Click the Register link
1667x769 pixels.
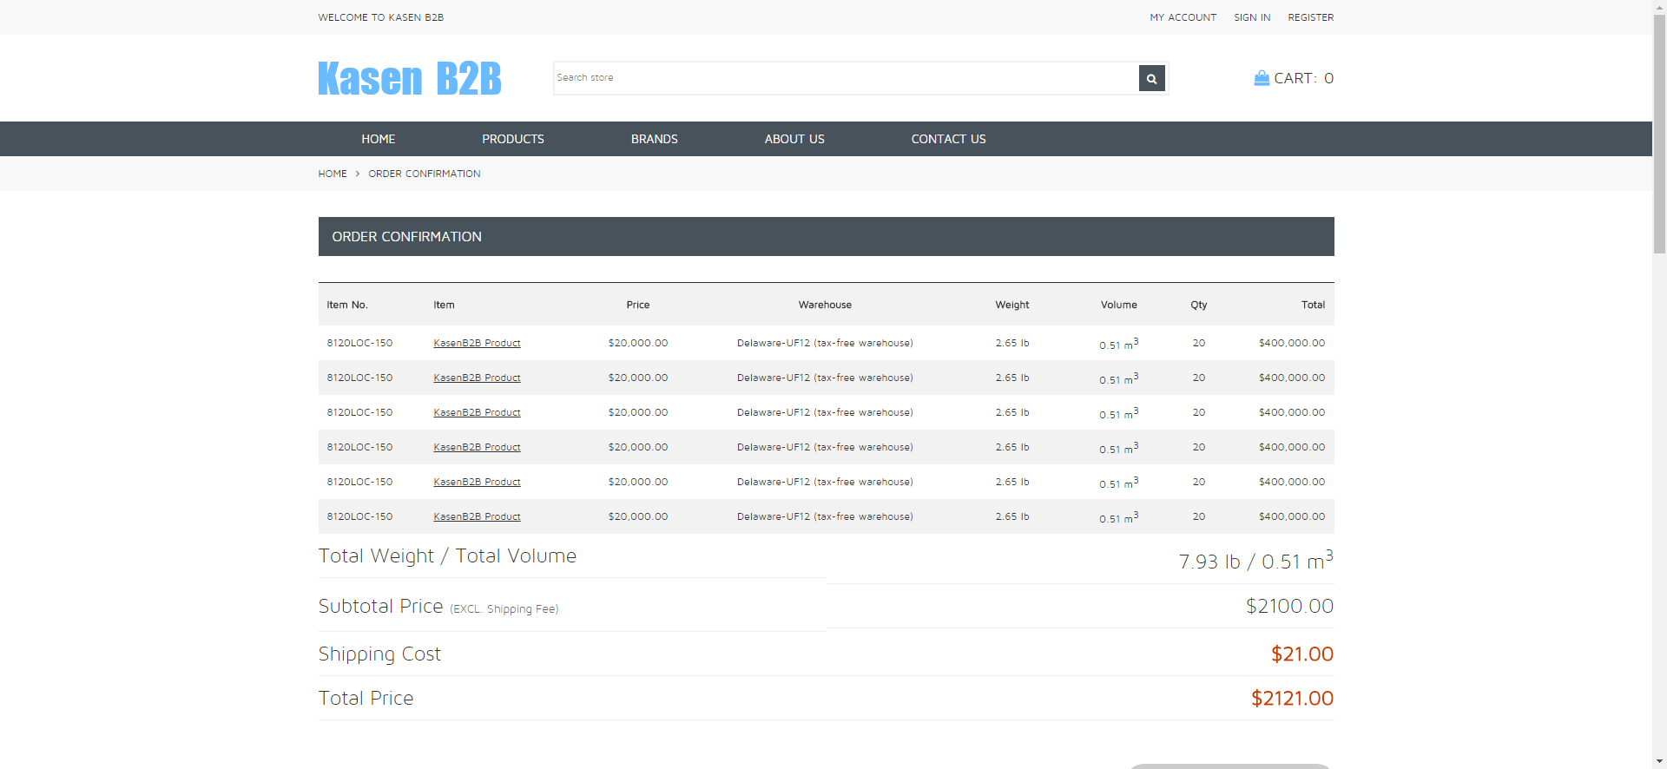click(x=1310, y=17)
